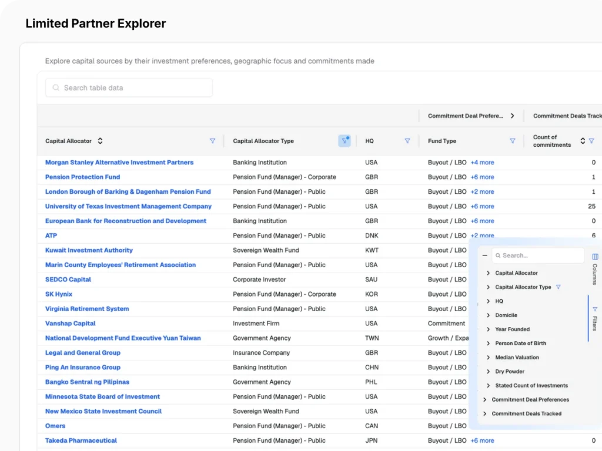Open SEDCO Capital link
602x451 pixels.
[68, 280]
